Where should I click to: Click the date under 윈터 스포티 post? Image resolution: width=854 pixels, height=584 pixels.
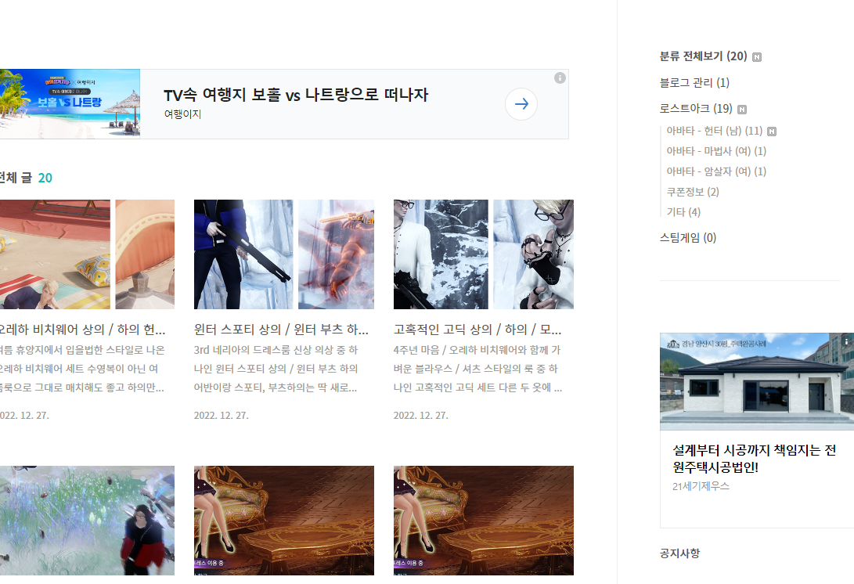click(221, 416)
